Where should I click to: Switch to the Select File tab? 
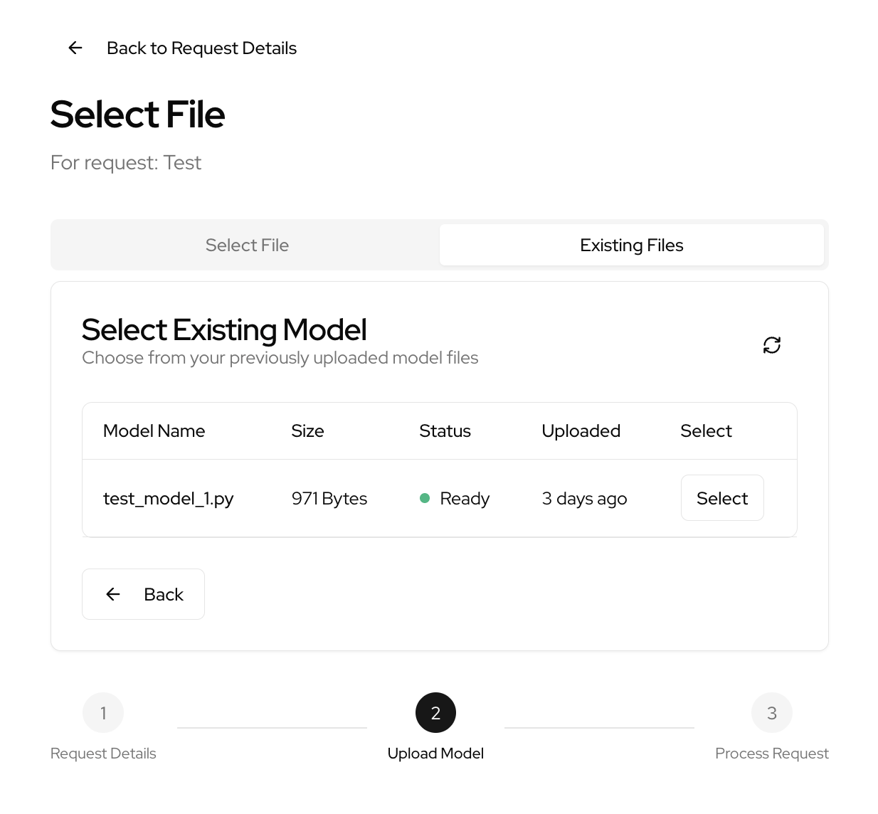[247, 245]
